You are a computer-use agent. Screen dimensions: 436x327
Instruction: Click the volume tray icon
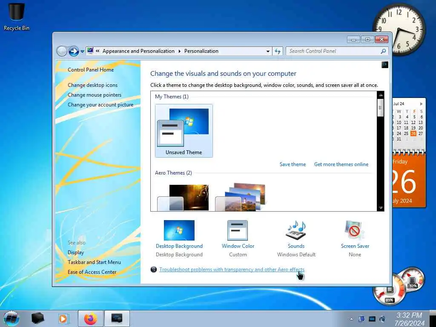tap(383, 319)
